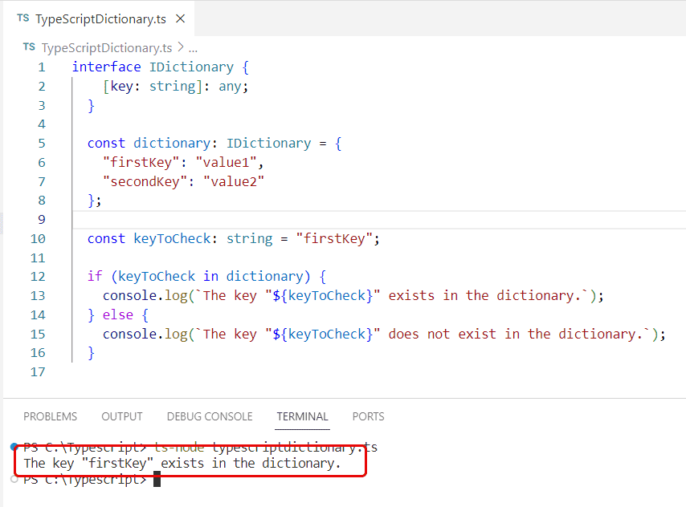The image size is (686, 507).
Task: Switch to the PROBLEMS panel tab
Action: 51,416
